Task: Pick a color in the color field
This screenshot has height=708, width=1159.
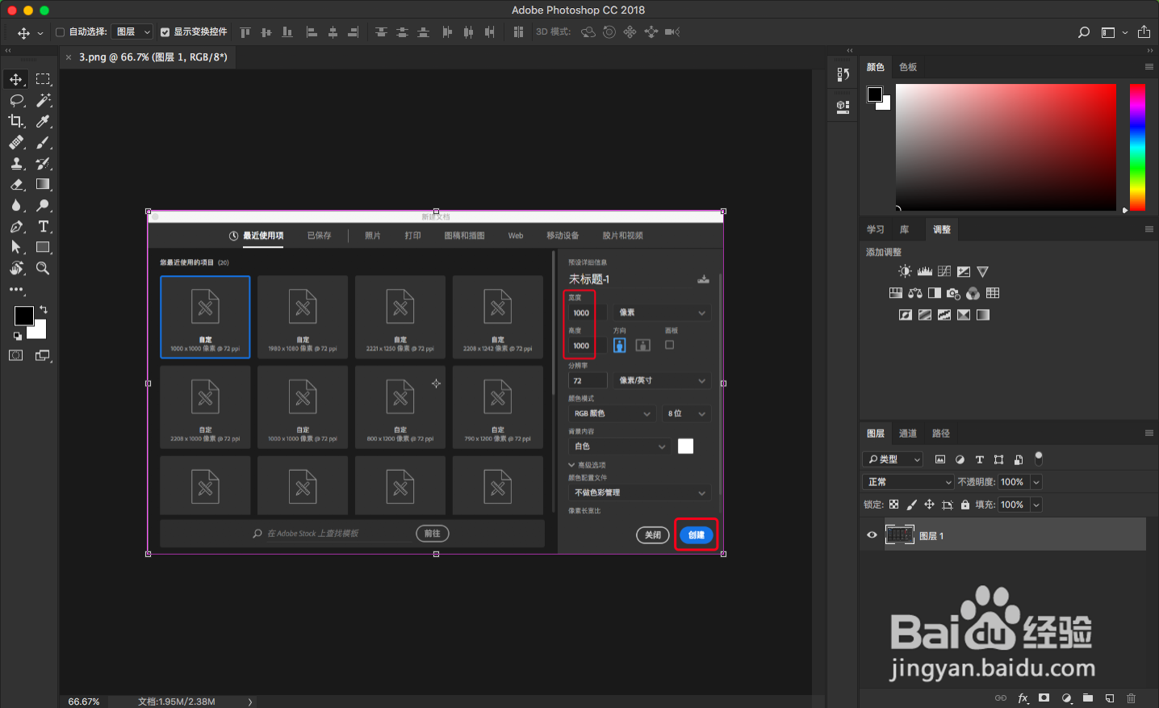Action: tap(1006, 147)
